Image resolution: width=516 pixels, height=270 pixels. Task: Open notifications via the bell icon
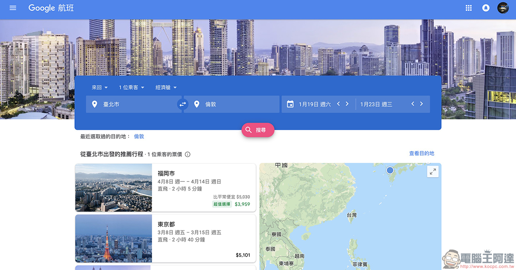[x=485, y=8]
